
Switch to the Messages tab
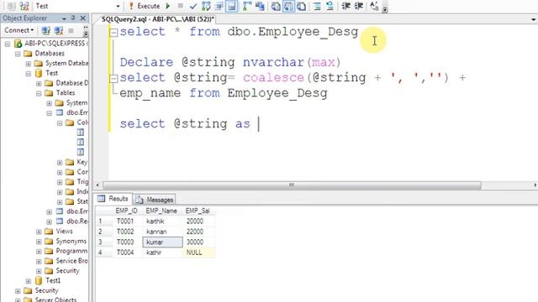tap(155, 200)
